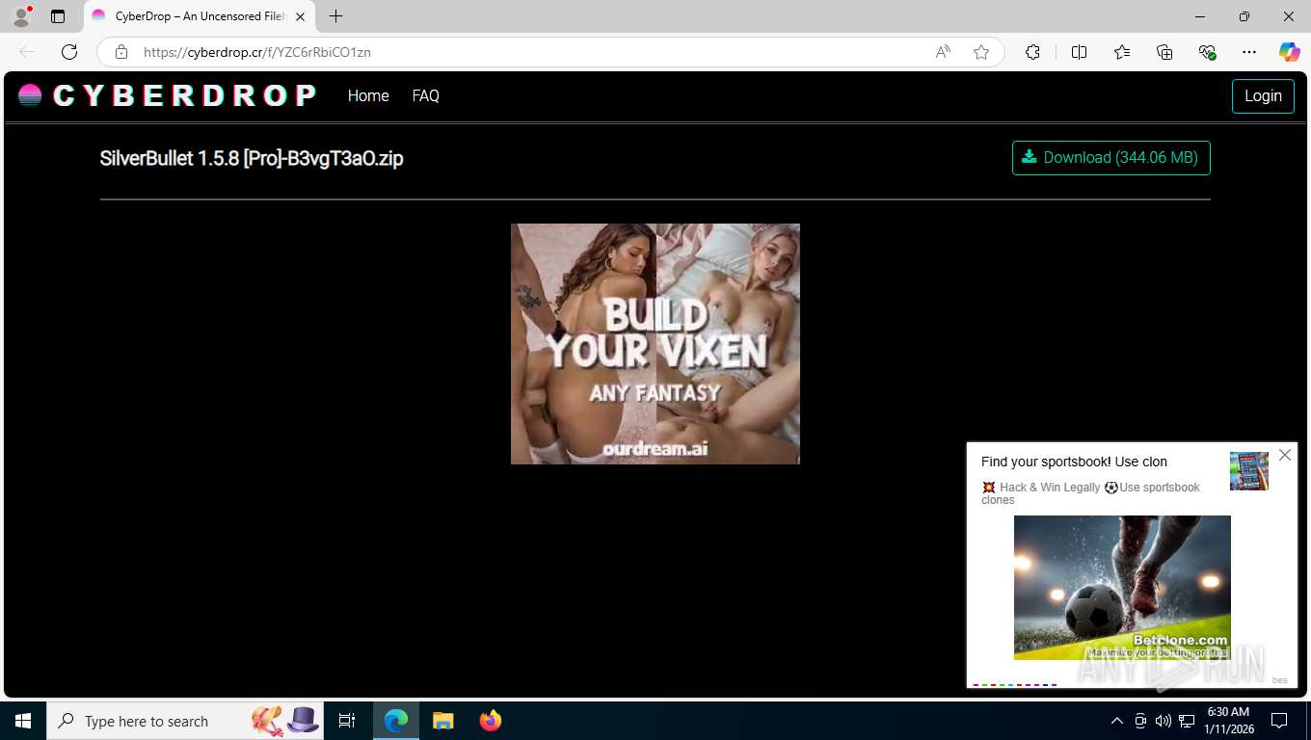Click the network tray icon

click(1187, 721)
